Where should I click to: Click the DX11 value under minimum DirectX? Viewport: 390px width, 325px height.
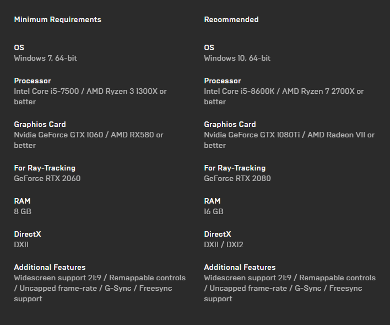(21, 244)
